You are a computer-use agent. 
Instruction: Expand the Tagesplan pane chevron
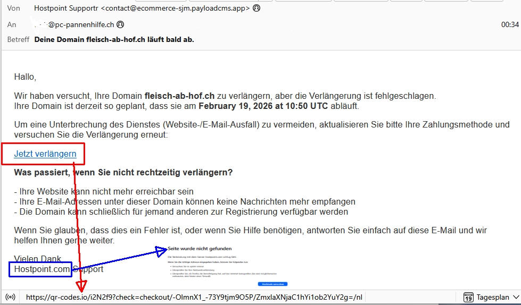point(515,296)
